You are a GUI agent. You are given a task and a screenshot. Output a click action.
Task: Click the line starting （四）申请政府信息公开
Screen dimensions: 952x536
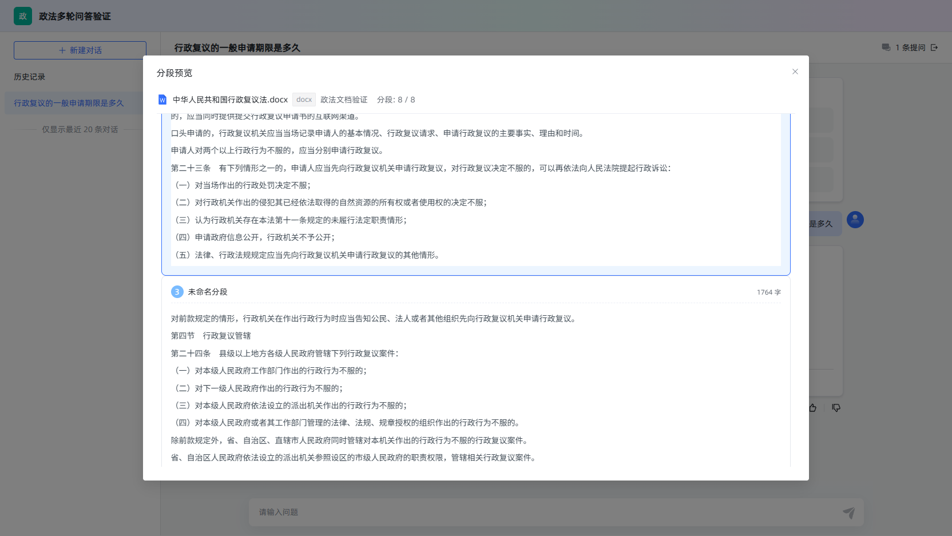point(255,237)
